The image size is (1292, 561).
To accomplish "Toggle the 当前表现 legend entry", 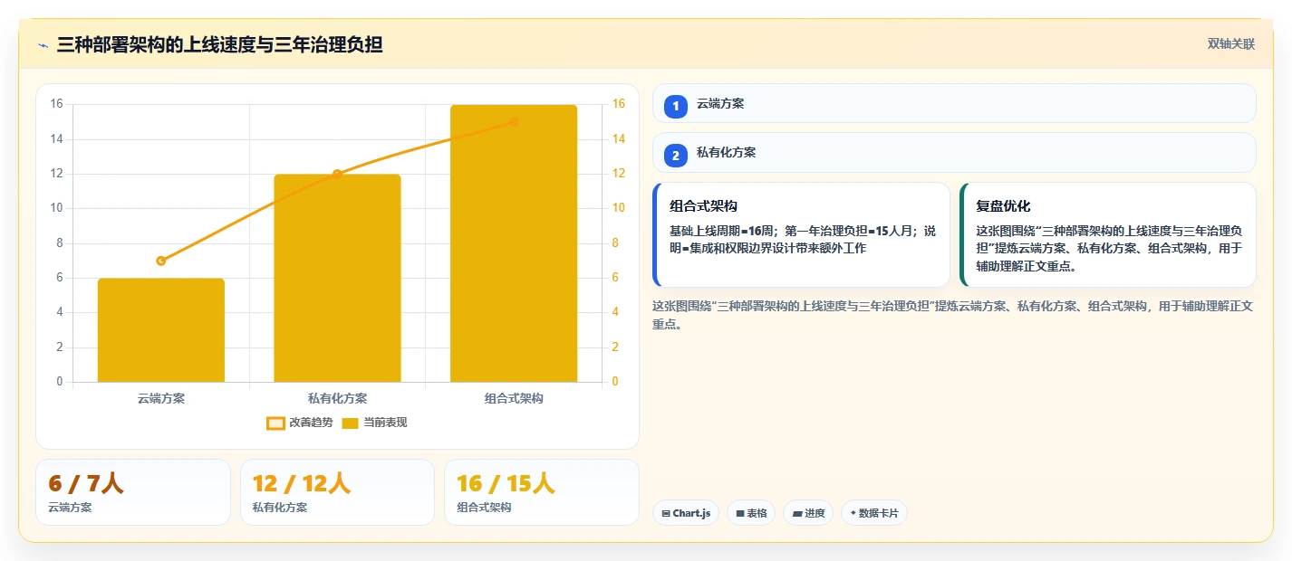I will pos(374,423).
